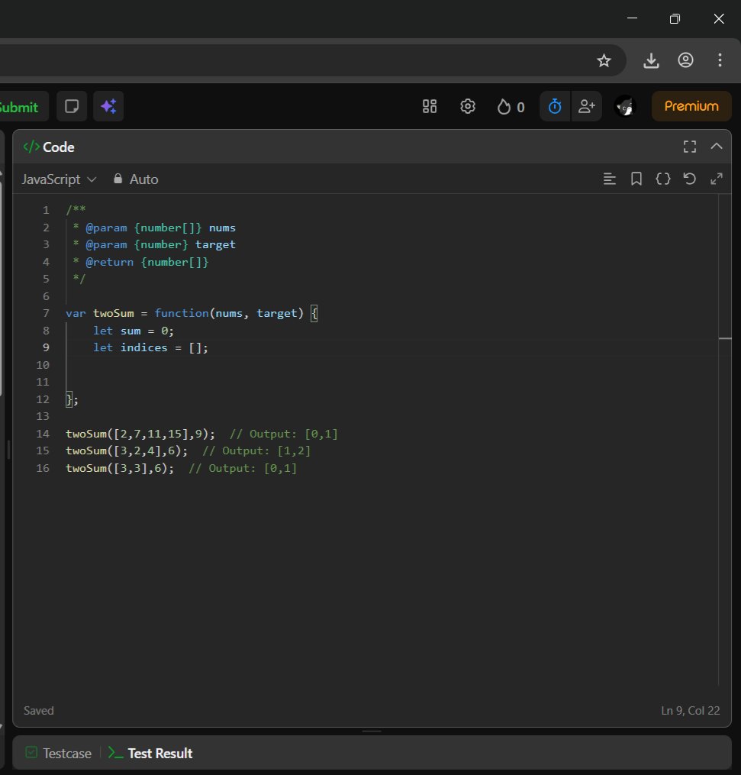Toggle the Auto lock setting
741x775 pixels.
pos(136,179)
